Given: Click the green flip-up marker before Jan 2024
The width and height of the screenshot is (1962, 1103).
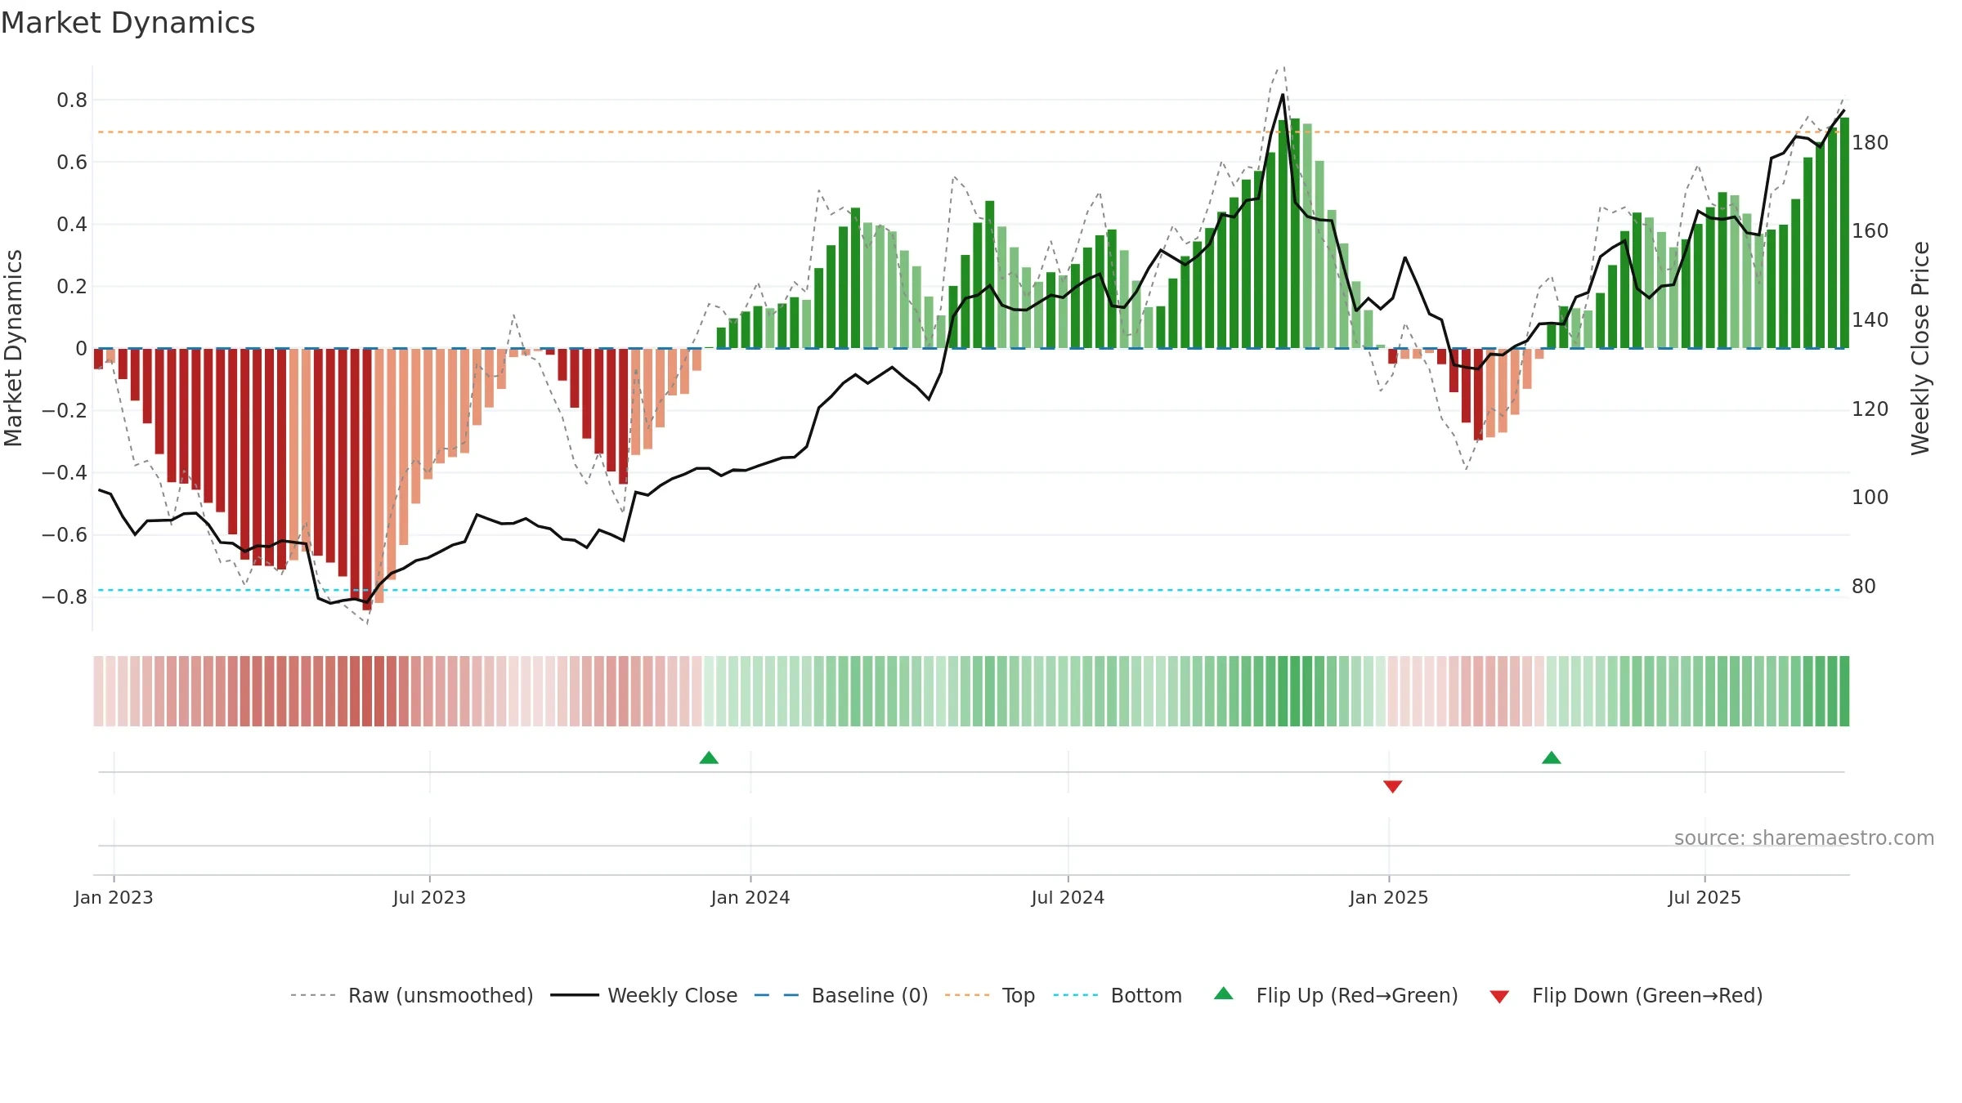Looking at the screenshot, I should 709,758.
